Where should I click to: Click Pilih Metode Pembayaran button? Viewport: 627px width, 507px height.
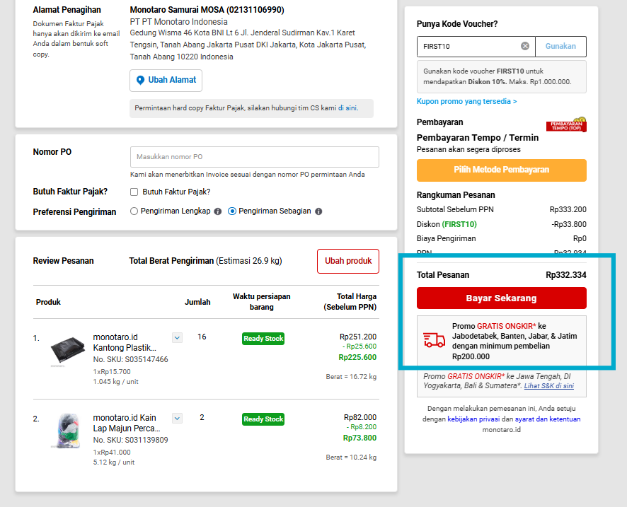coord(502,170)
